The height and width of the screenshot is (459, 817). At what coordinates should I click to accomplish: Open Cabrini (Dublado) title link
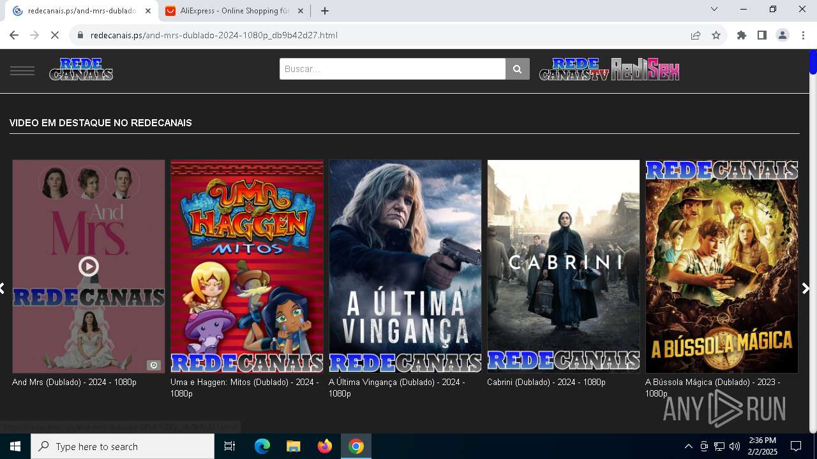pyautogui.click(x=546, y=382)
